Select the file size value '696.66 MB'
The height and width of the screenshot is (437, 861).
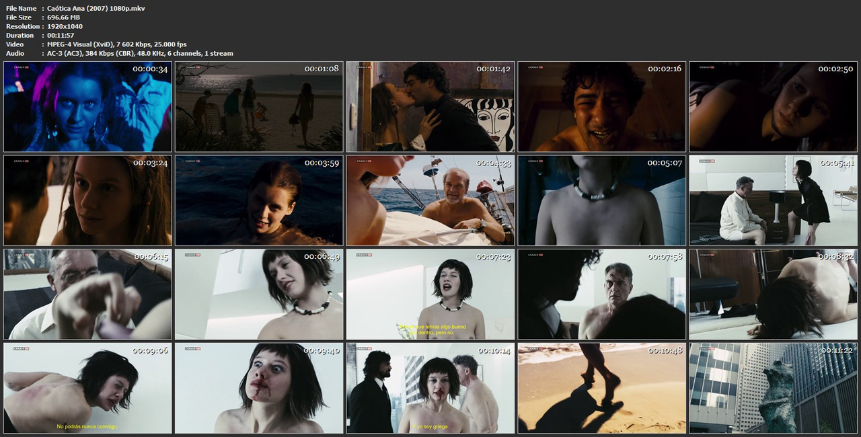tap(63, 17)
